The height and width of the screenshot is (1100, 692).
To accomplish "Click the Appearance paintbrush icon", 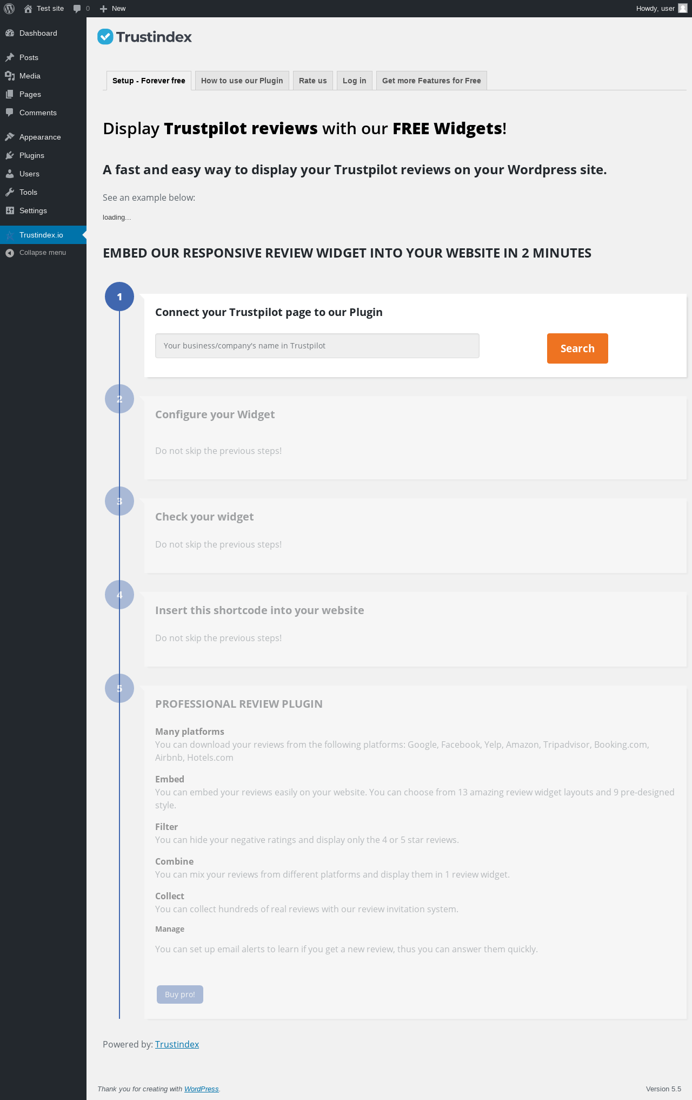I will (x=10, y=137).
